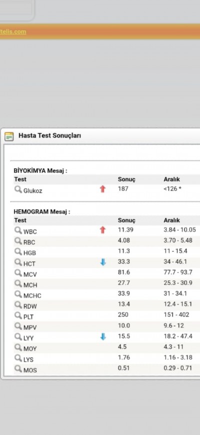Inspect HGB using its magnifier icon
200x435 pixels.
18,252
